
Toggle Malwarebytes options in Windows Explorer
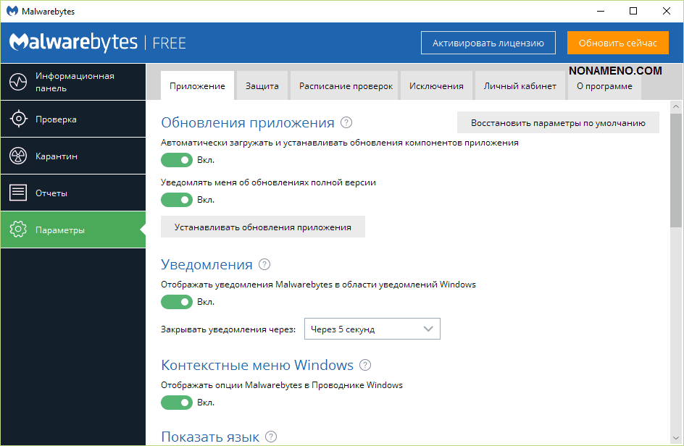pyautogui.click(x=177, y=403)
